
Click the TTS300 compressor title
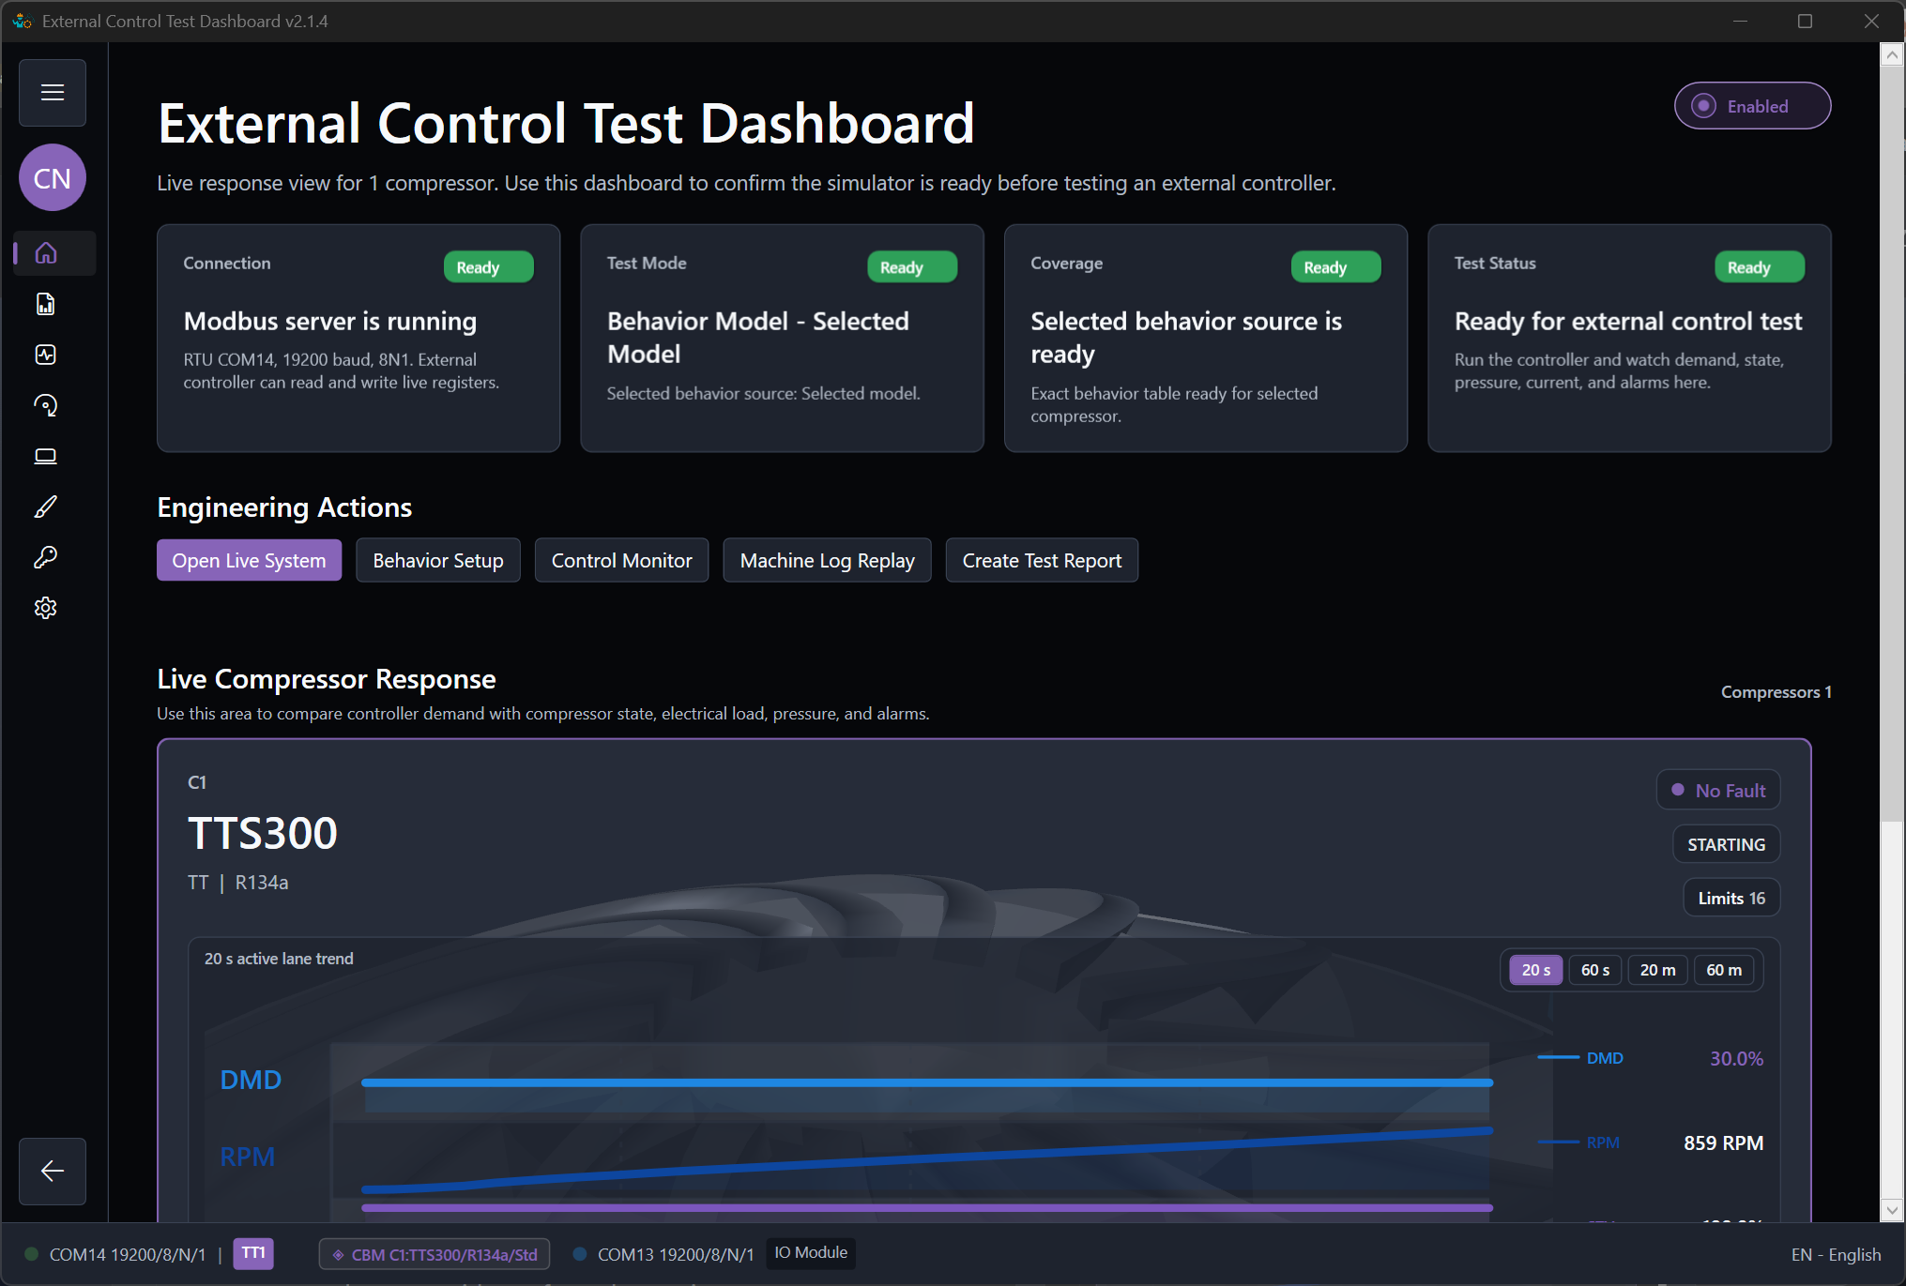click(263, 833)
